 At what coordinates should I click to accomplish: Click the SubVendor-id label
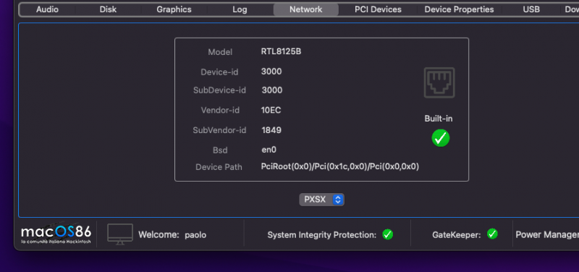tap(219, 130)
